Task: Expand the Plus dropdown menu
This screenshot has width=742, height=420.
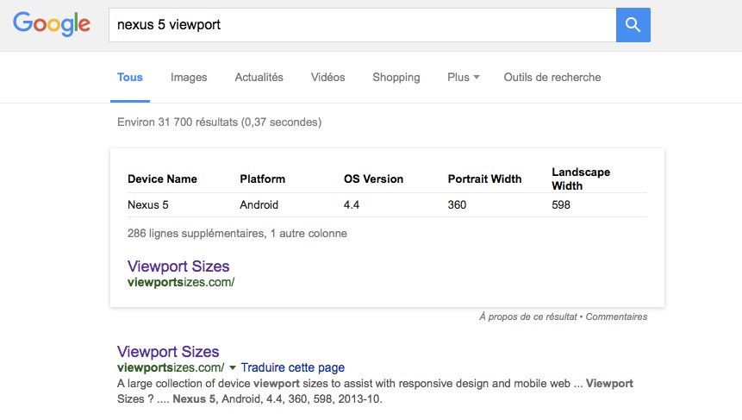Action: tap(463, 78)
